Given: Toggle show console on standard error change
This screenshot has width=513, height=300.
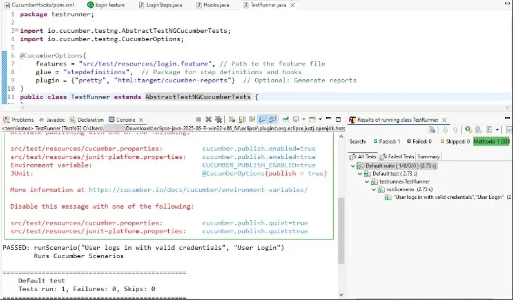Looking at the screenshot, I should click(x=272, y=120).
